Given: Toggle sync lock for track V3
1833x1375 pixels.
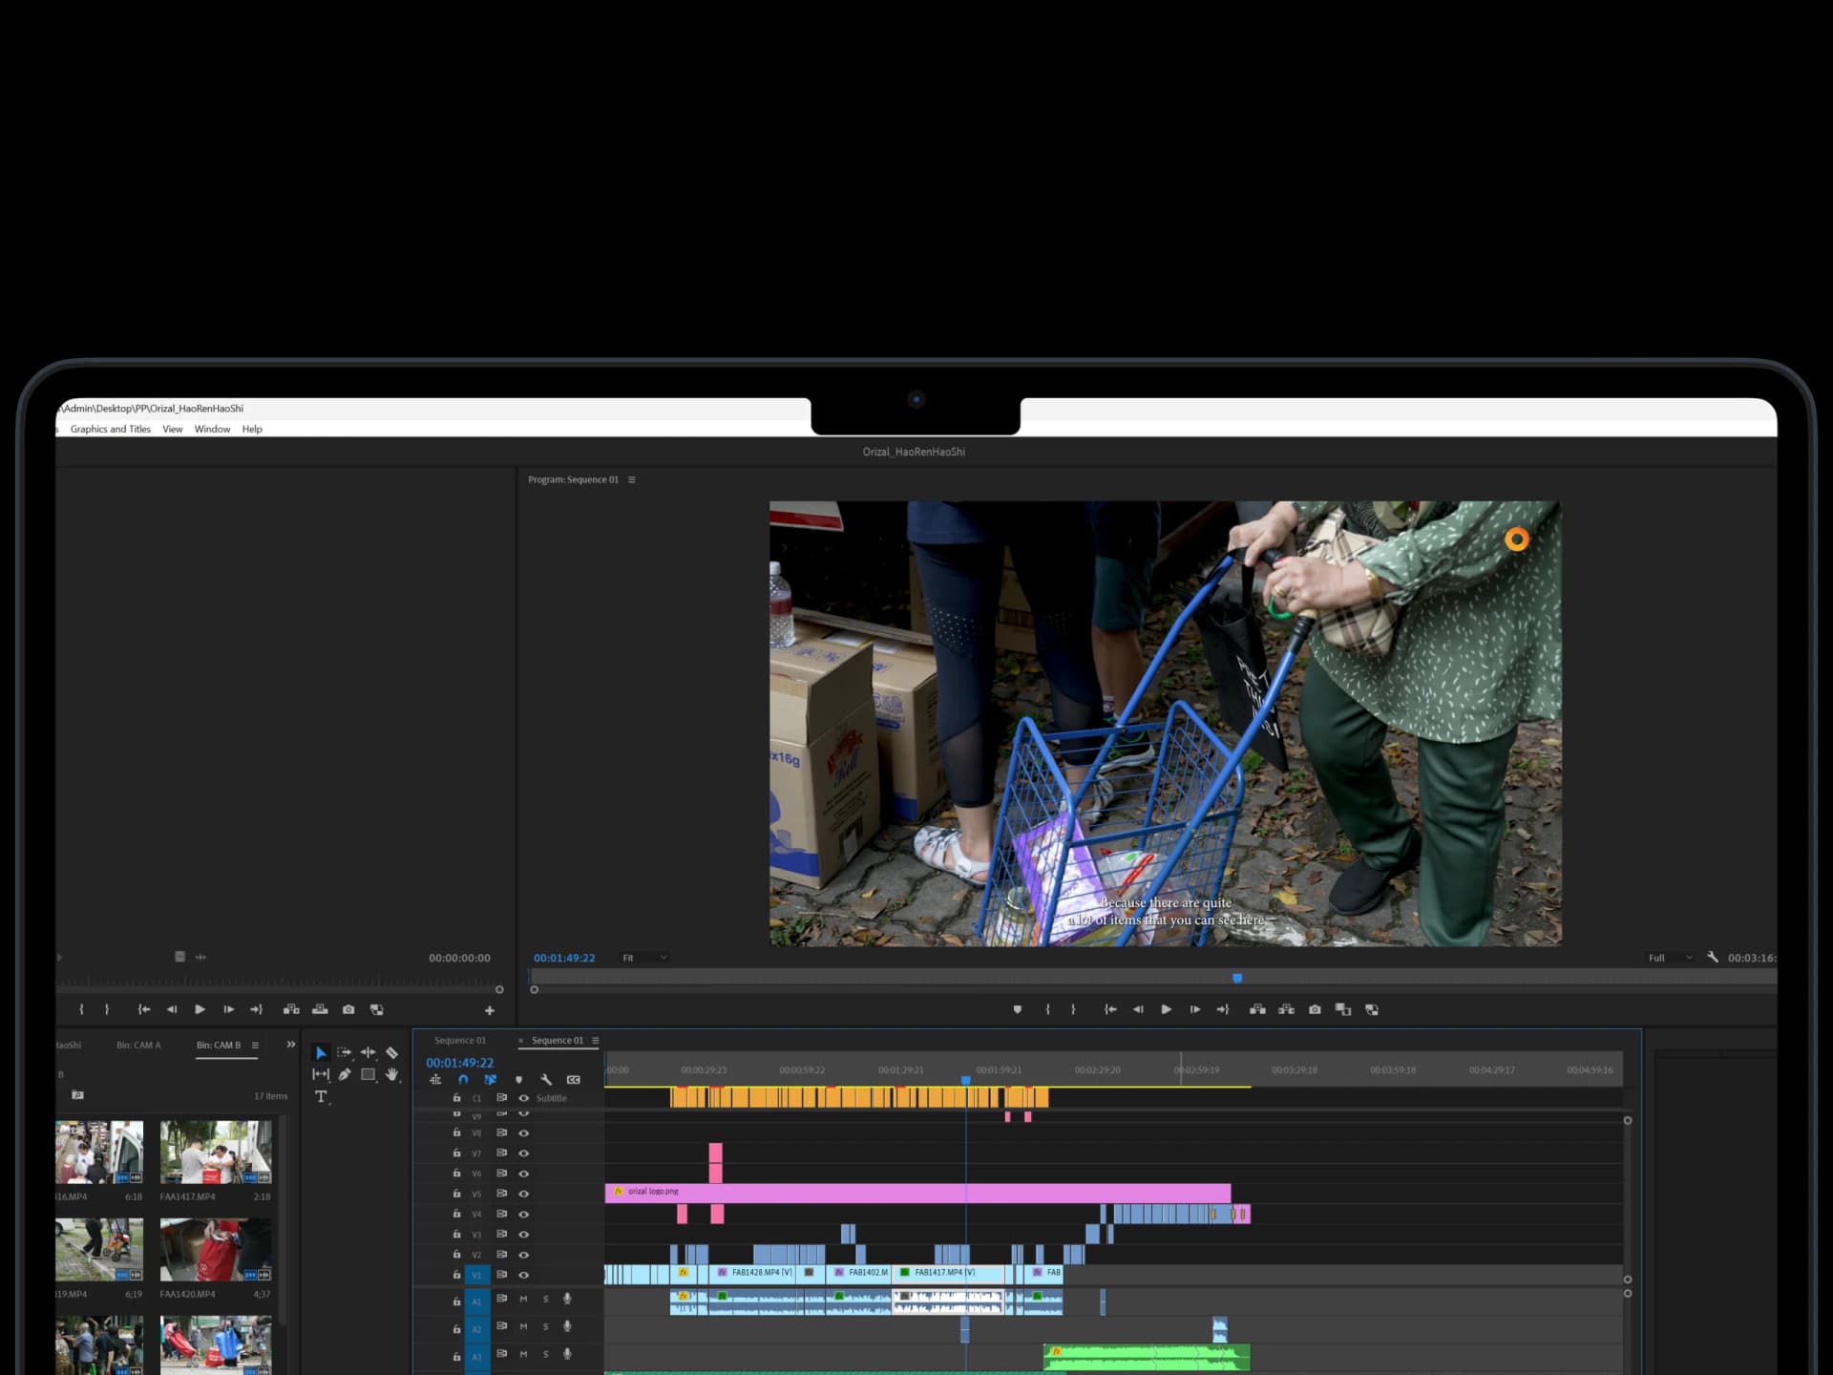Looking at the screenshot, I should [501, 1235].
